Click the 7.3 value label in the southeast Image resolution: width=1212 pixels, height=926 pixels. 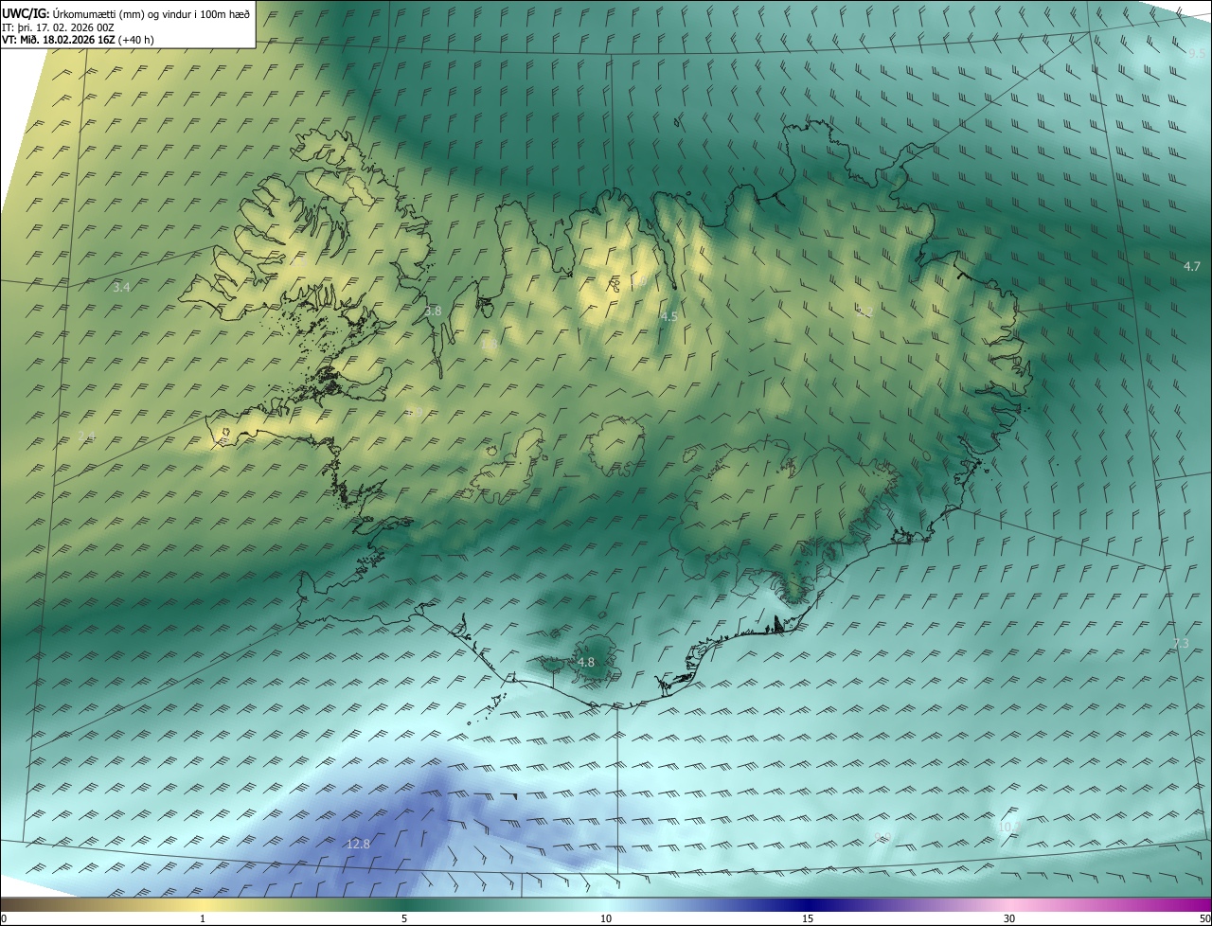pyautogui.click(x=1180, y=643)
